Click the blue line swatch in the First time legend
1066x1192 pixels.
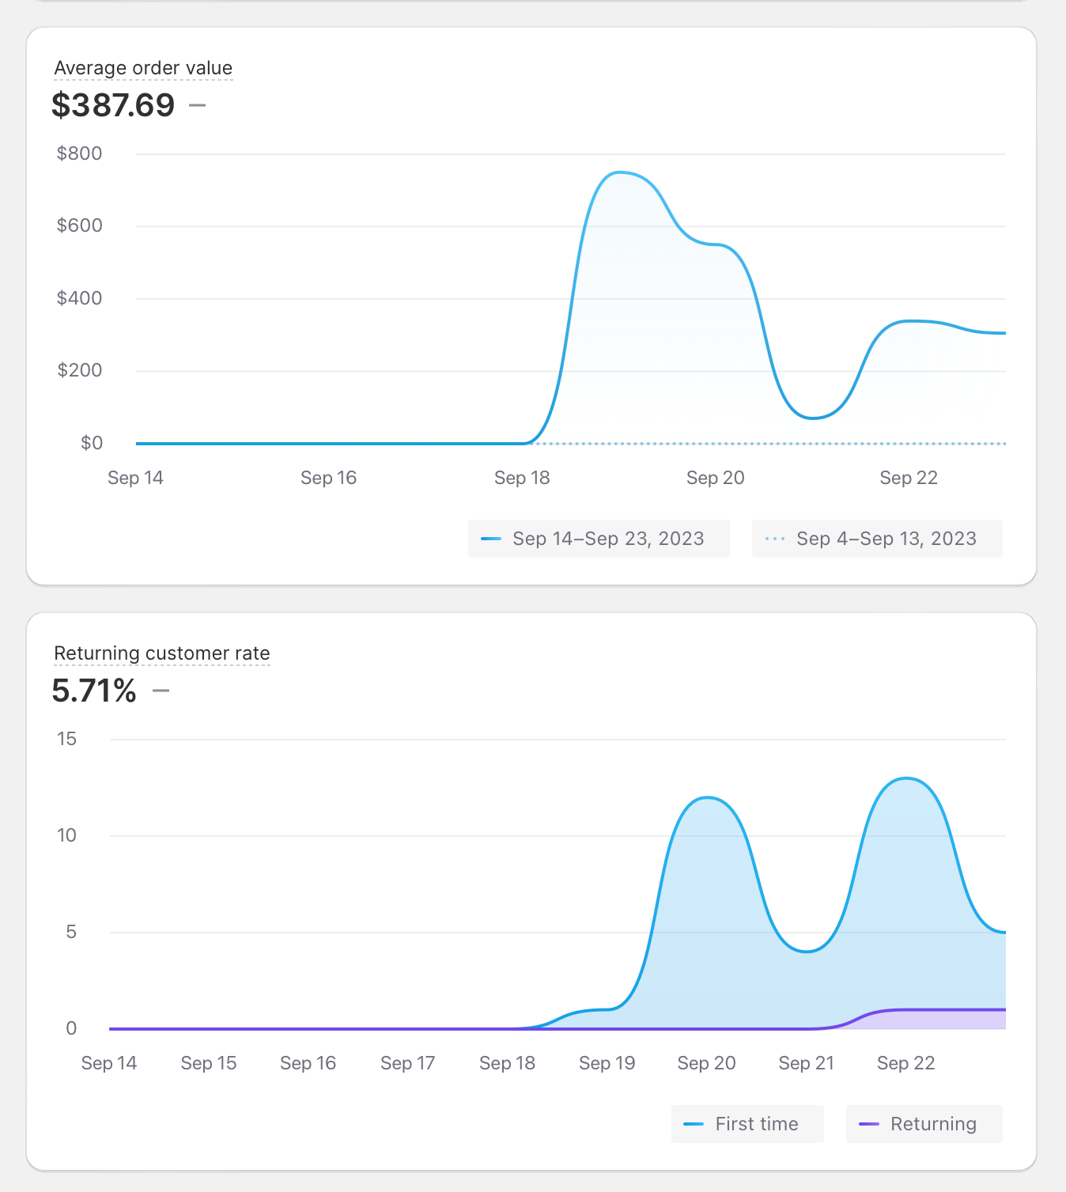click(694, 1124)
